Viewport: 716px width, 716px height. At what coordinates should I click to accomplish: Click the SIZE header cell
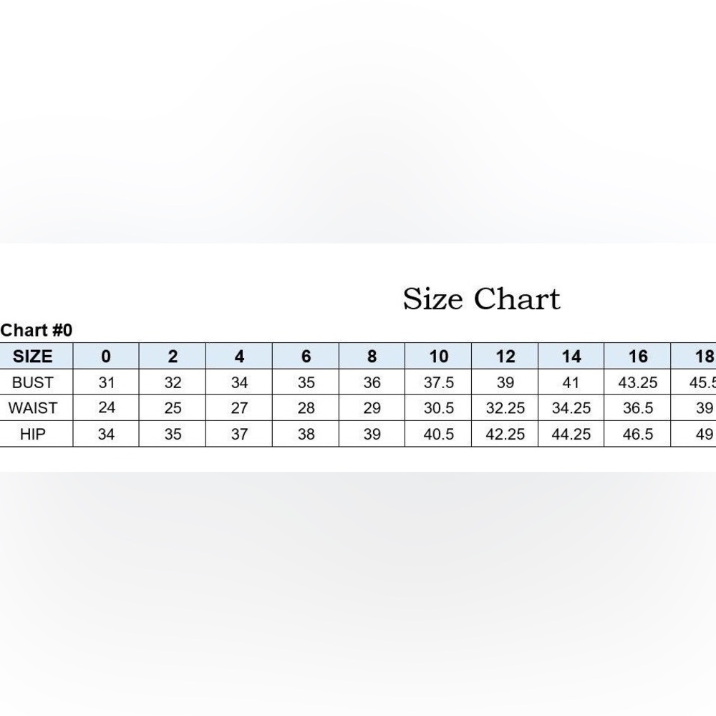click(x=33, y=356)
